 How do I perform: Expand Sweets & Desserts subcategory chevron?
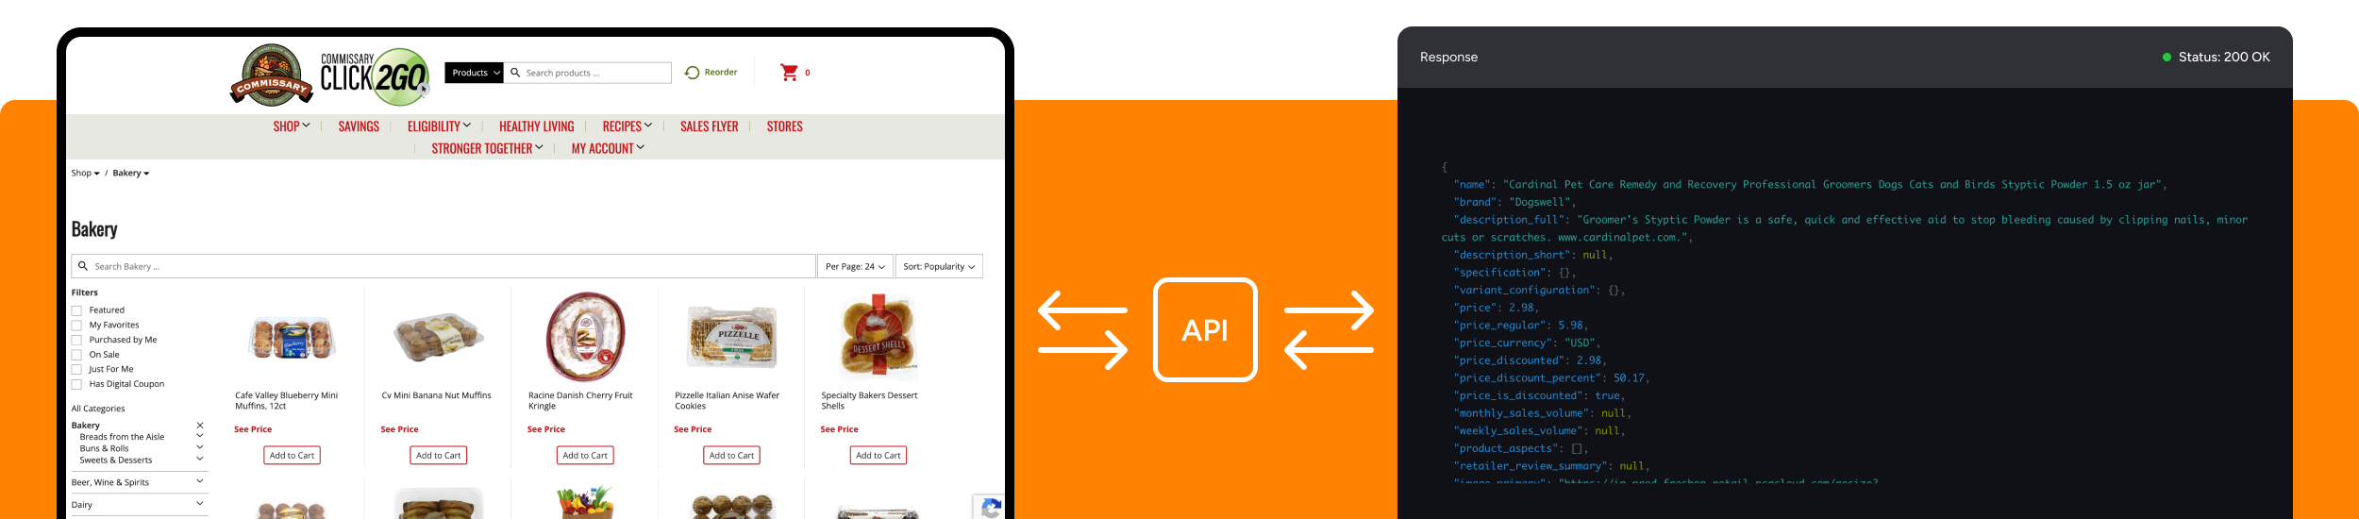(x=200, y=460)
